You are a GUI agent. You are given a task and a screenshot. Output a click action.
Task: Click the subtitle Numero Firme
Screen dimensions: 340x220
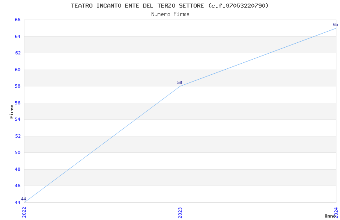tap(170, 14)
